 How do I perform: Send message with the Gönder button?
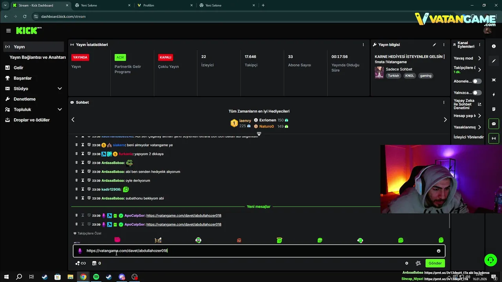(435, 263)
